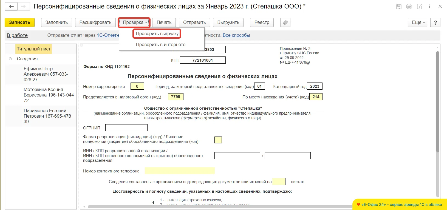Open the Еще dropdown menu
The width and height of the screenshot is (447, 210).
pyautogui.click(x=418, y=22)
